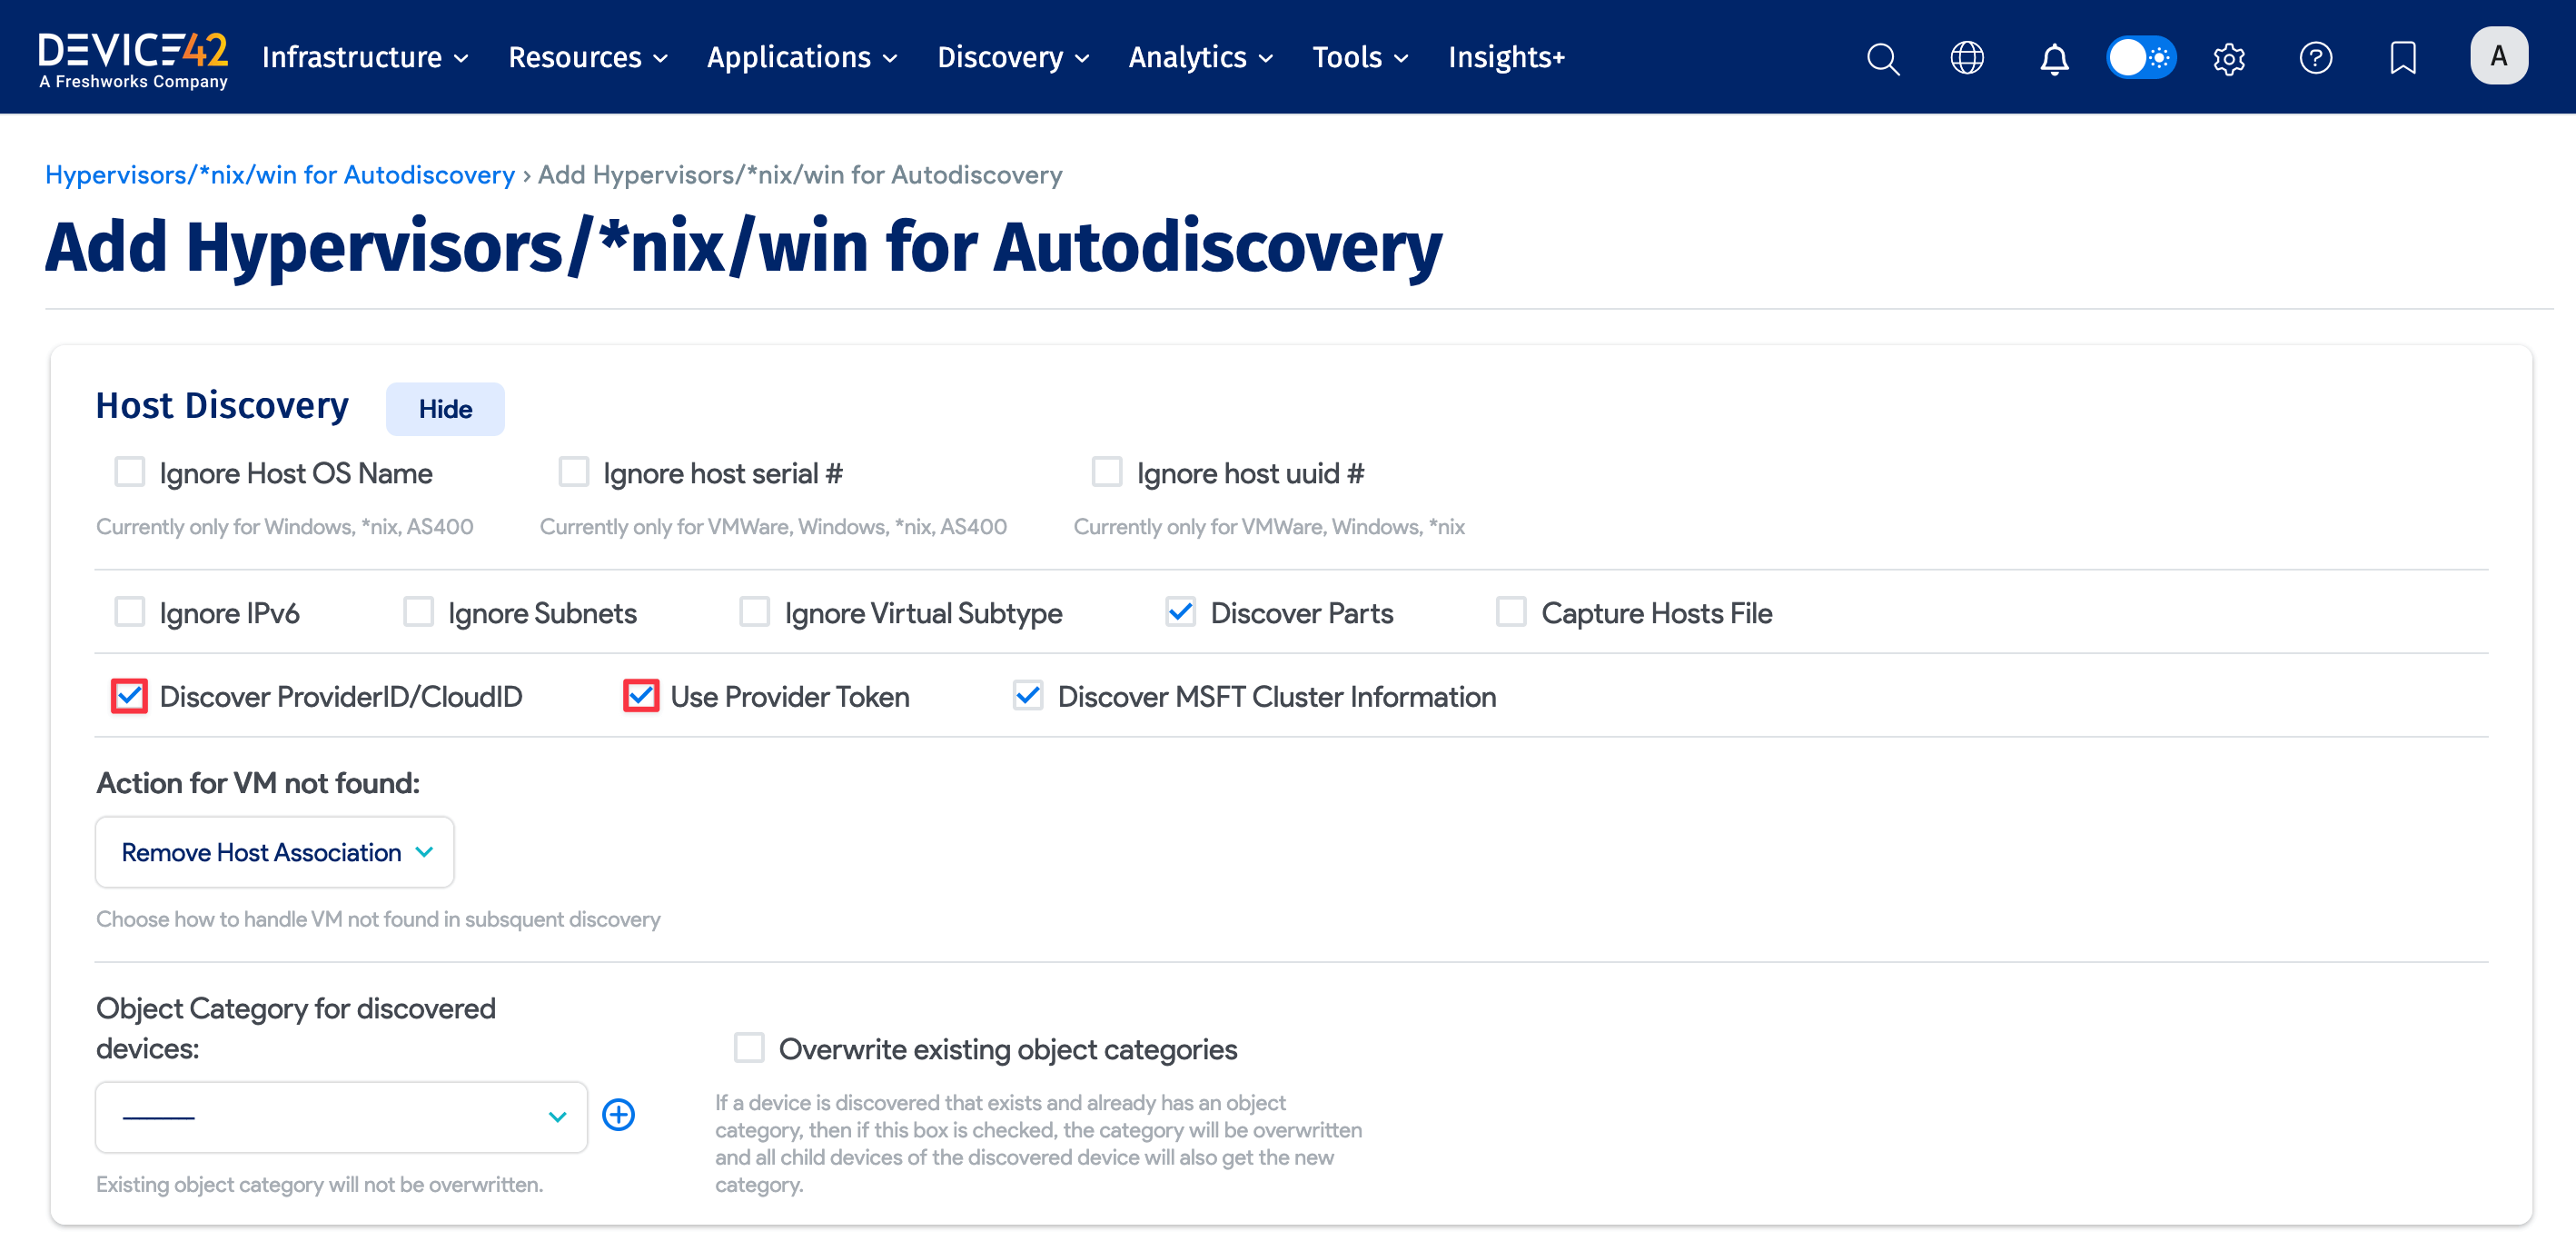Expand the Infrastructure menu
The image size is (2576, 1241).
[364, 57]
